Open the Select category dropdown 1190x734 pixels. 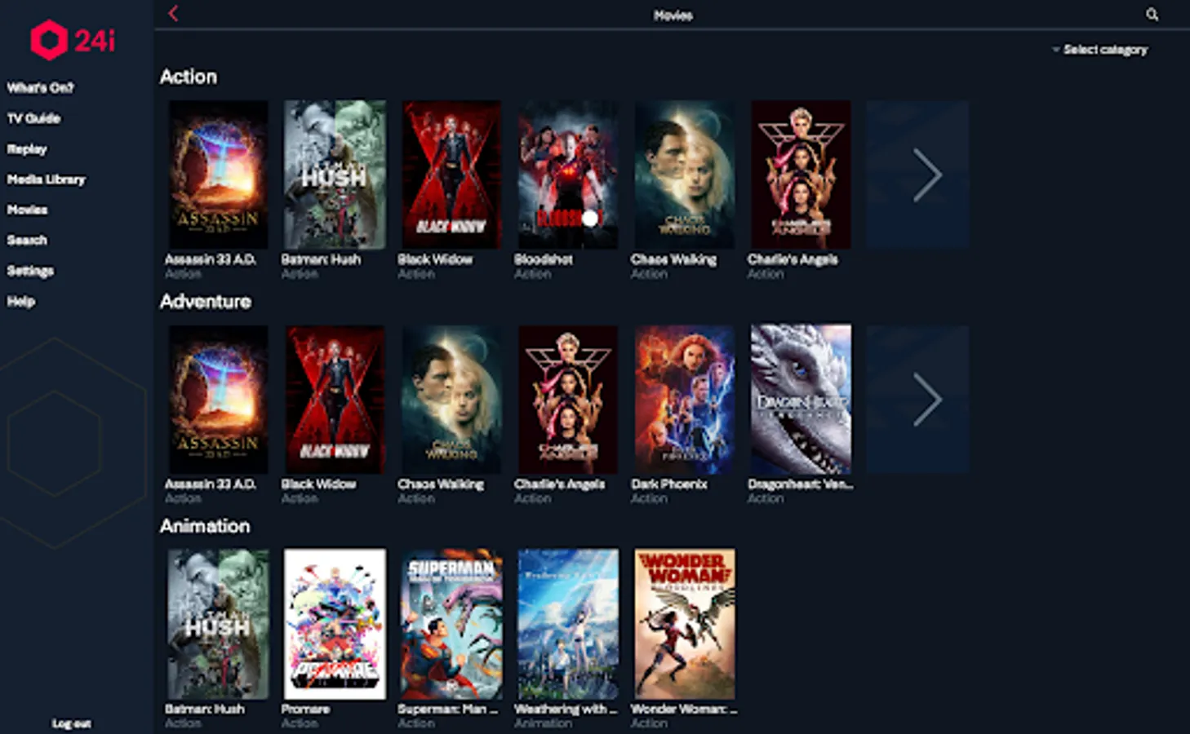click(1099, 50)
